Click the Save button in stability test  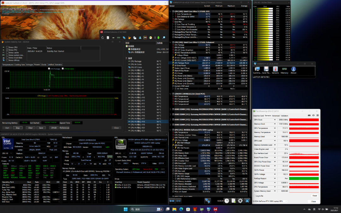click(41, 128)
